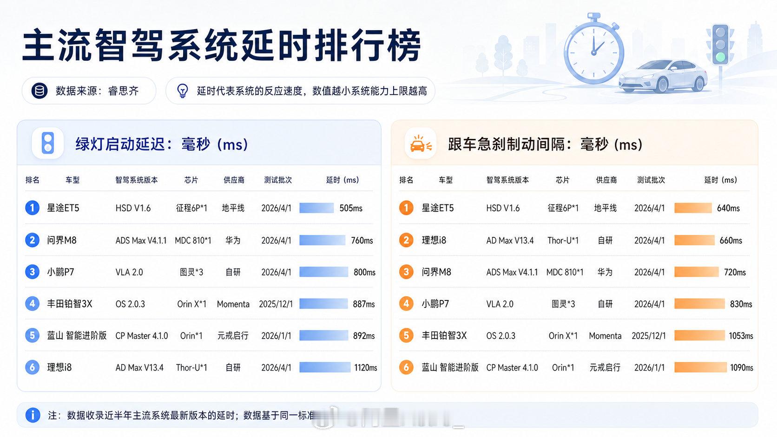The image size is (777, 437).
Task: Click the blue bar next to 1120ms
Action: click(325, 367)
